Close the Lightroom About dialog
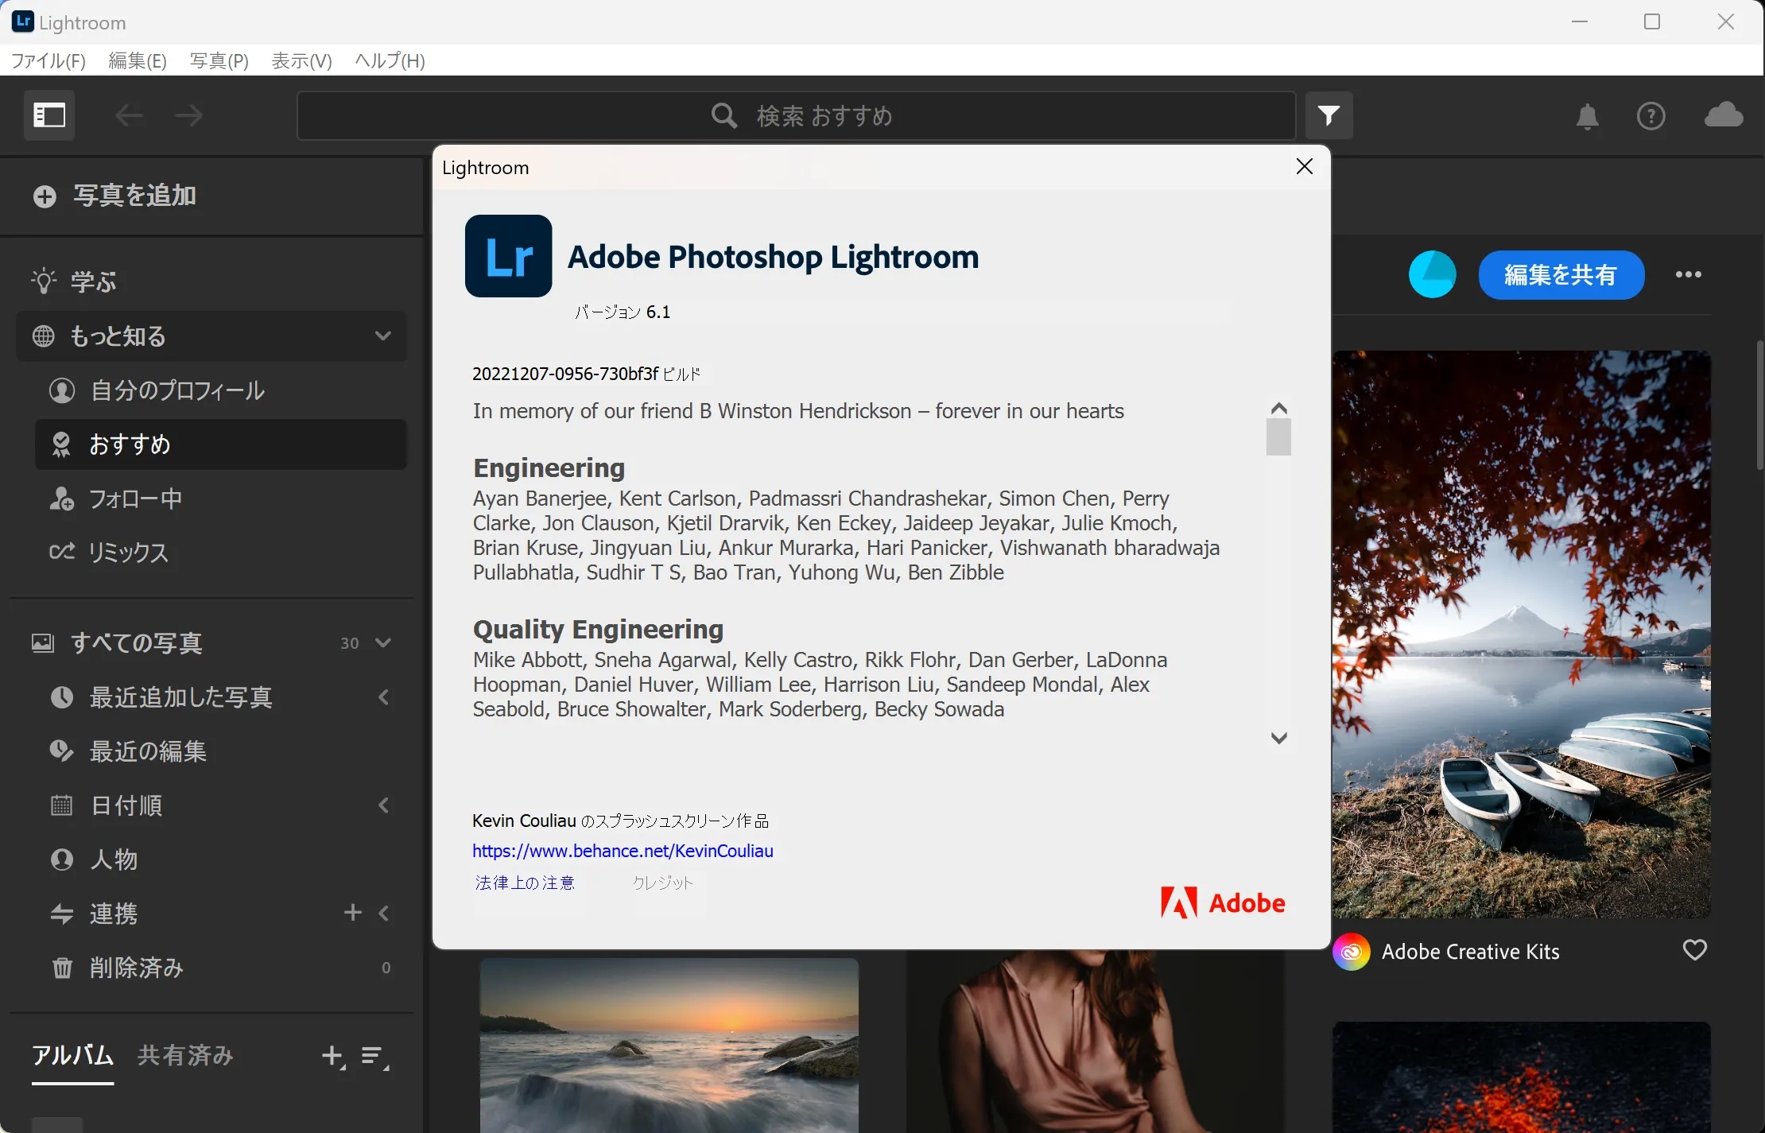Viewport: 1765px width, 1133px height. 1304,166
